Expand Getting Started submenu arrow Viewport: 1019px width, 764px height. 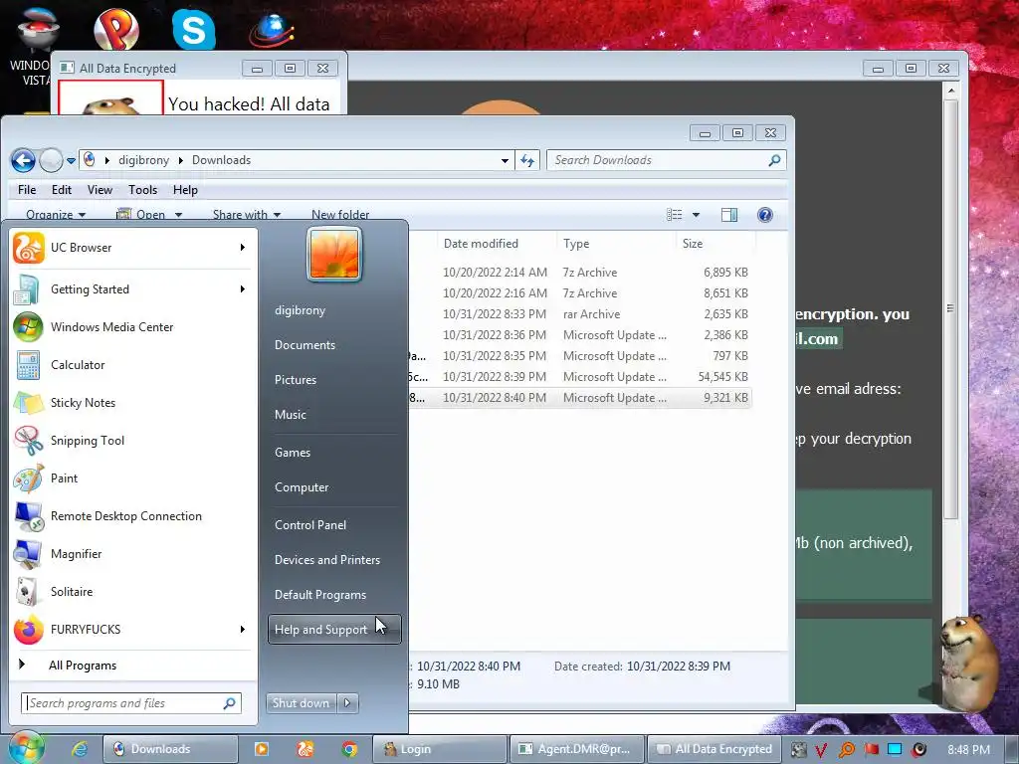pos(243,289)
